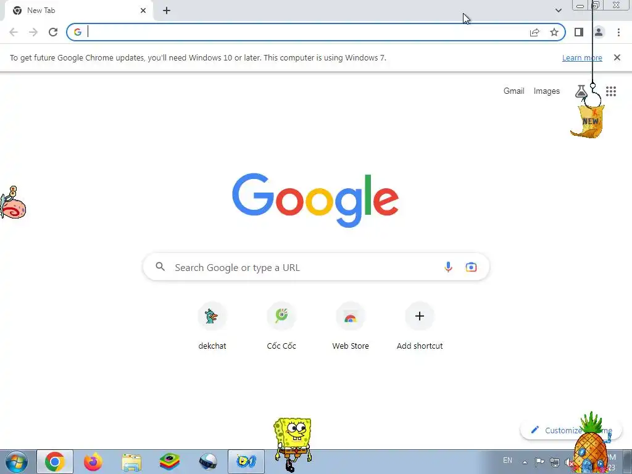Open the Chrome three-dot menu
This screenshot has width=632, height=474.
coord(618,32)
